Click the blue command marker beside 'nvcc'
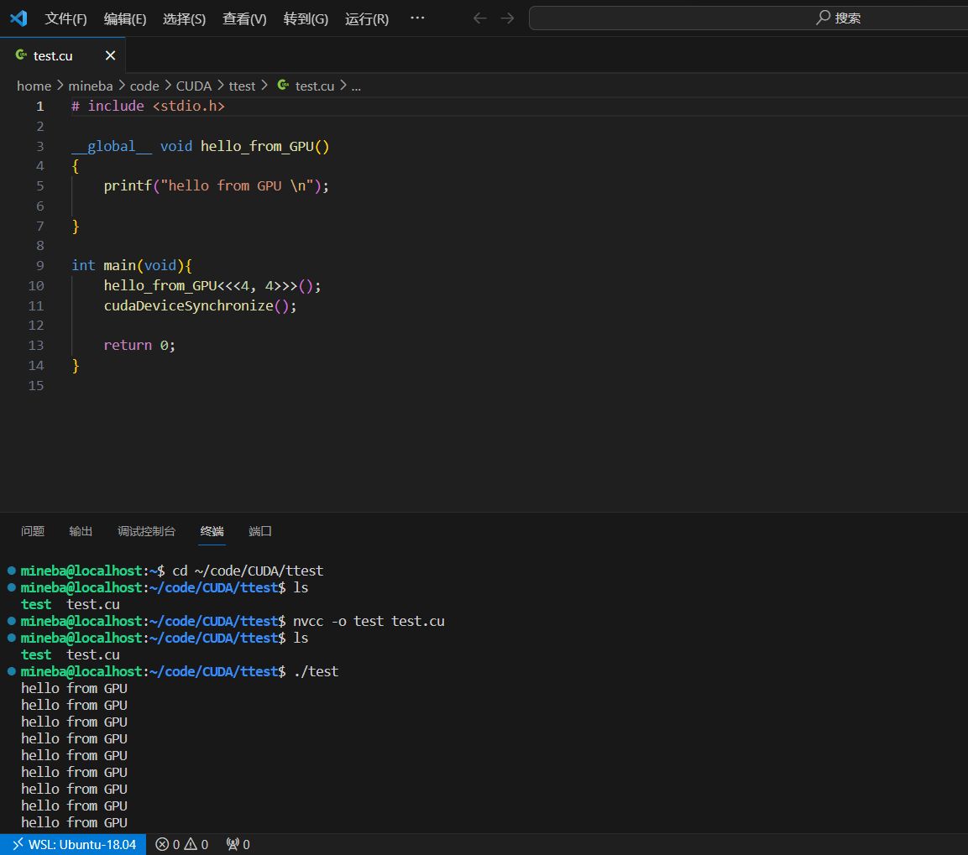968x855 pixels. coord(11,621)
